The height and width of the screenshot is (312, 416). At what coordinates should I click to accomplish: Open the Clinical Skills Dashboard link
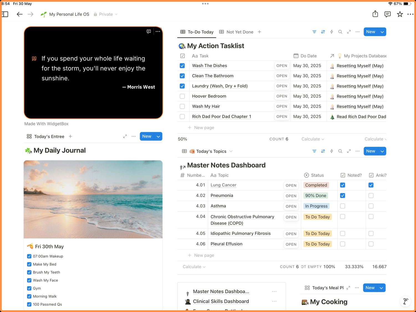point(221,301)
